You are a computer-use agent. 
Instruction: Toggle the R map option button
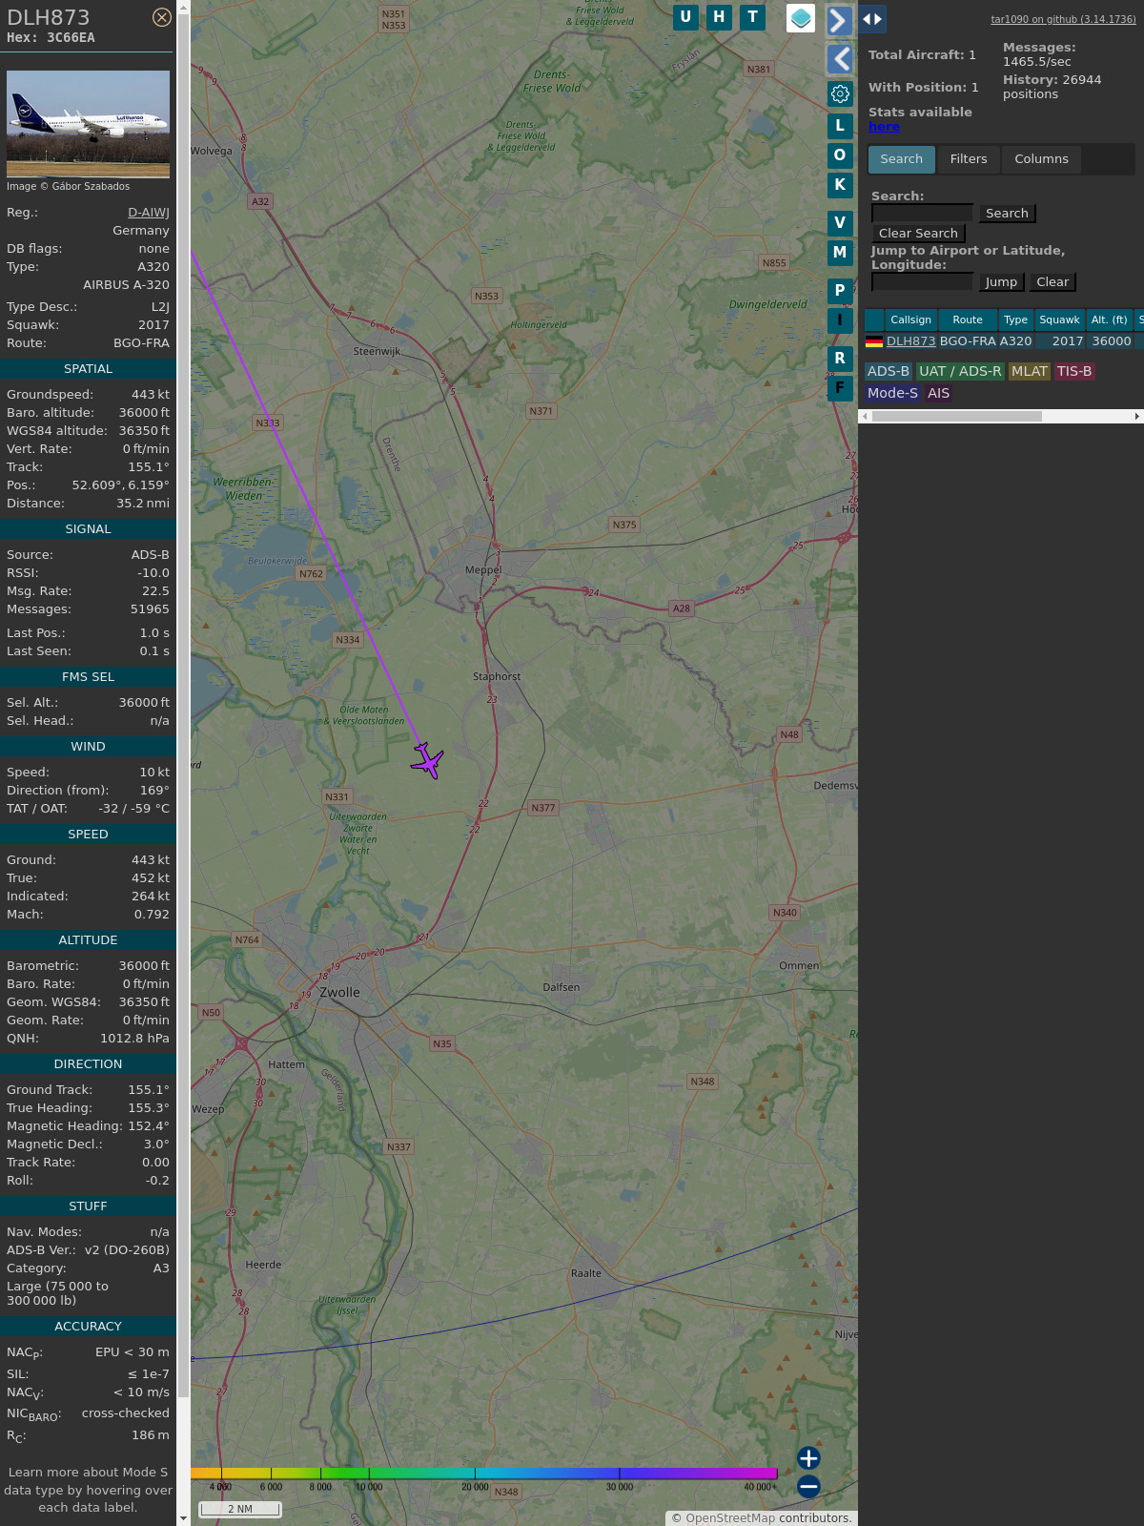click(x=840, y=359)
